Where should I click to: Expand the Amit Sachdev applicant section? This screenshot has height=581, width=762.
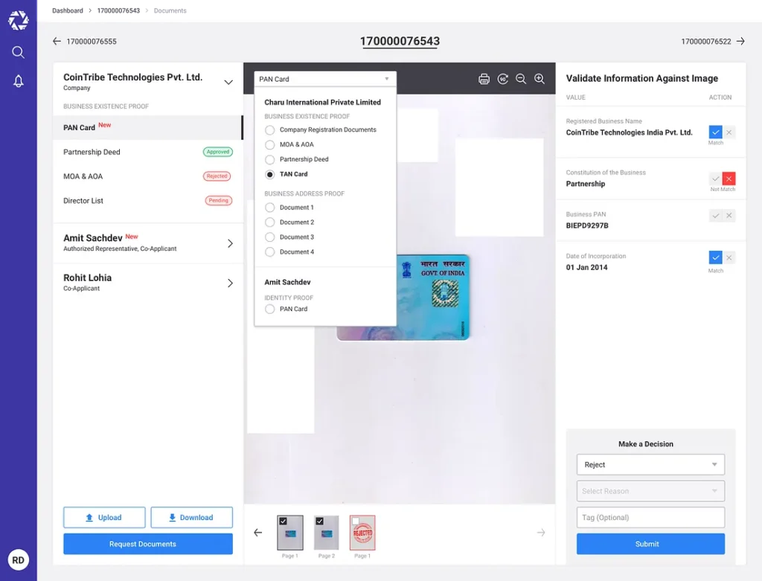click(x=229, y=243)
